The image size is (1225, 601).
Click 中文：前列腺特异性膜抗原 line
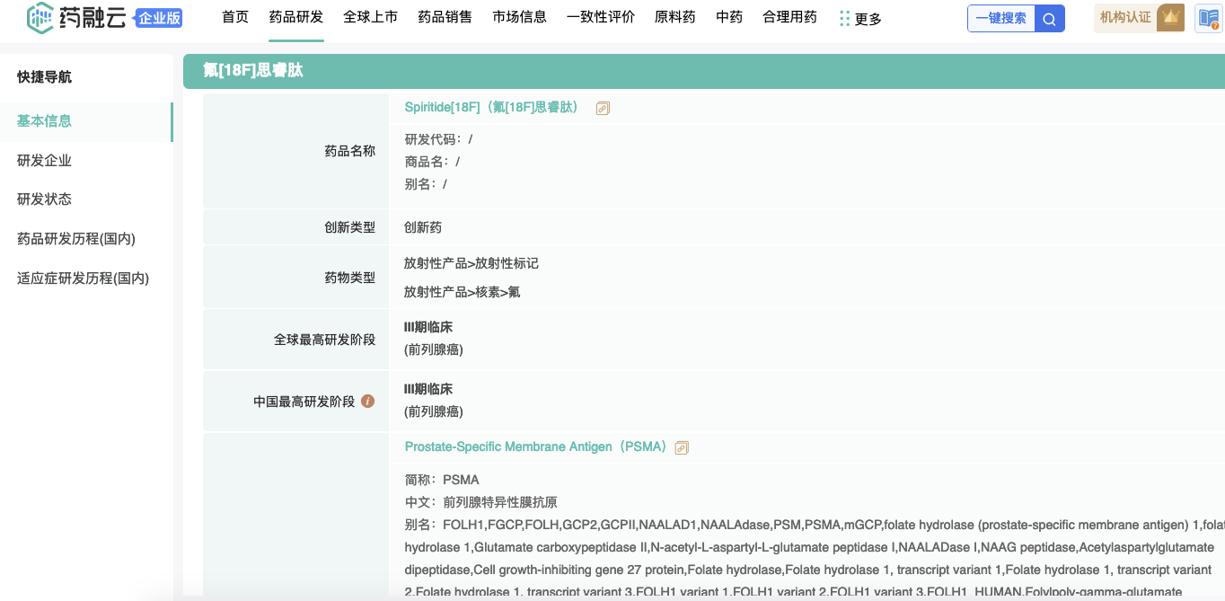point(480,502)
